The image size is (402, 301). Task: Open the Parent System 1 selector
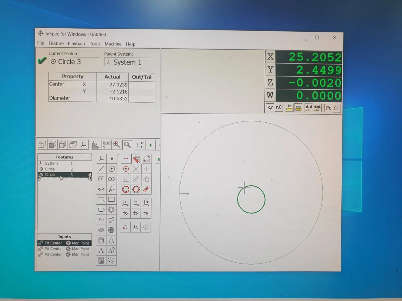[129, 62]
